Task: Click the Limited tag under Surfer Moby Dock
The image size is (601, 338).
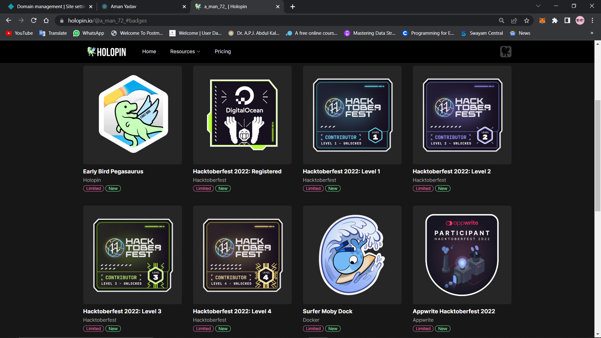Action: click(313, 329)
